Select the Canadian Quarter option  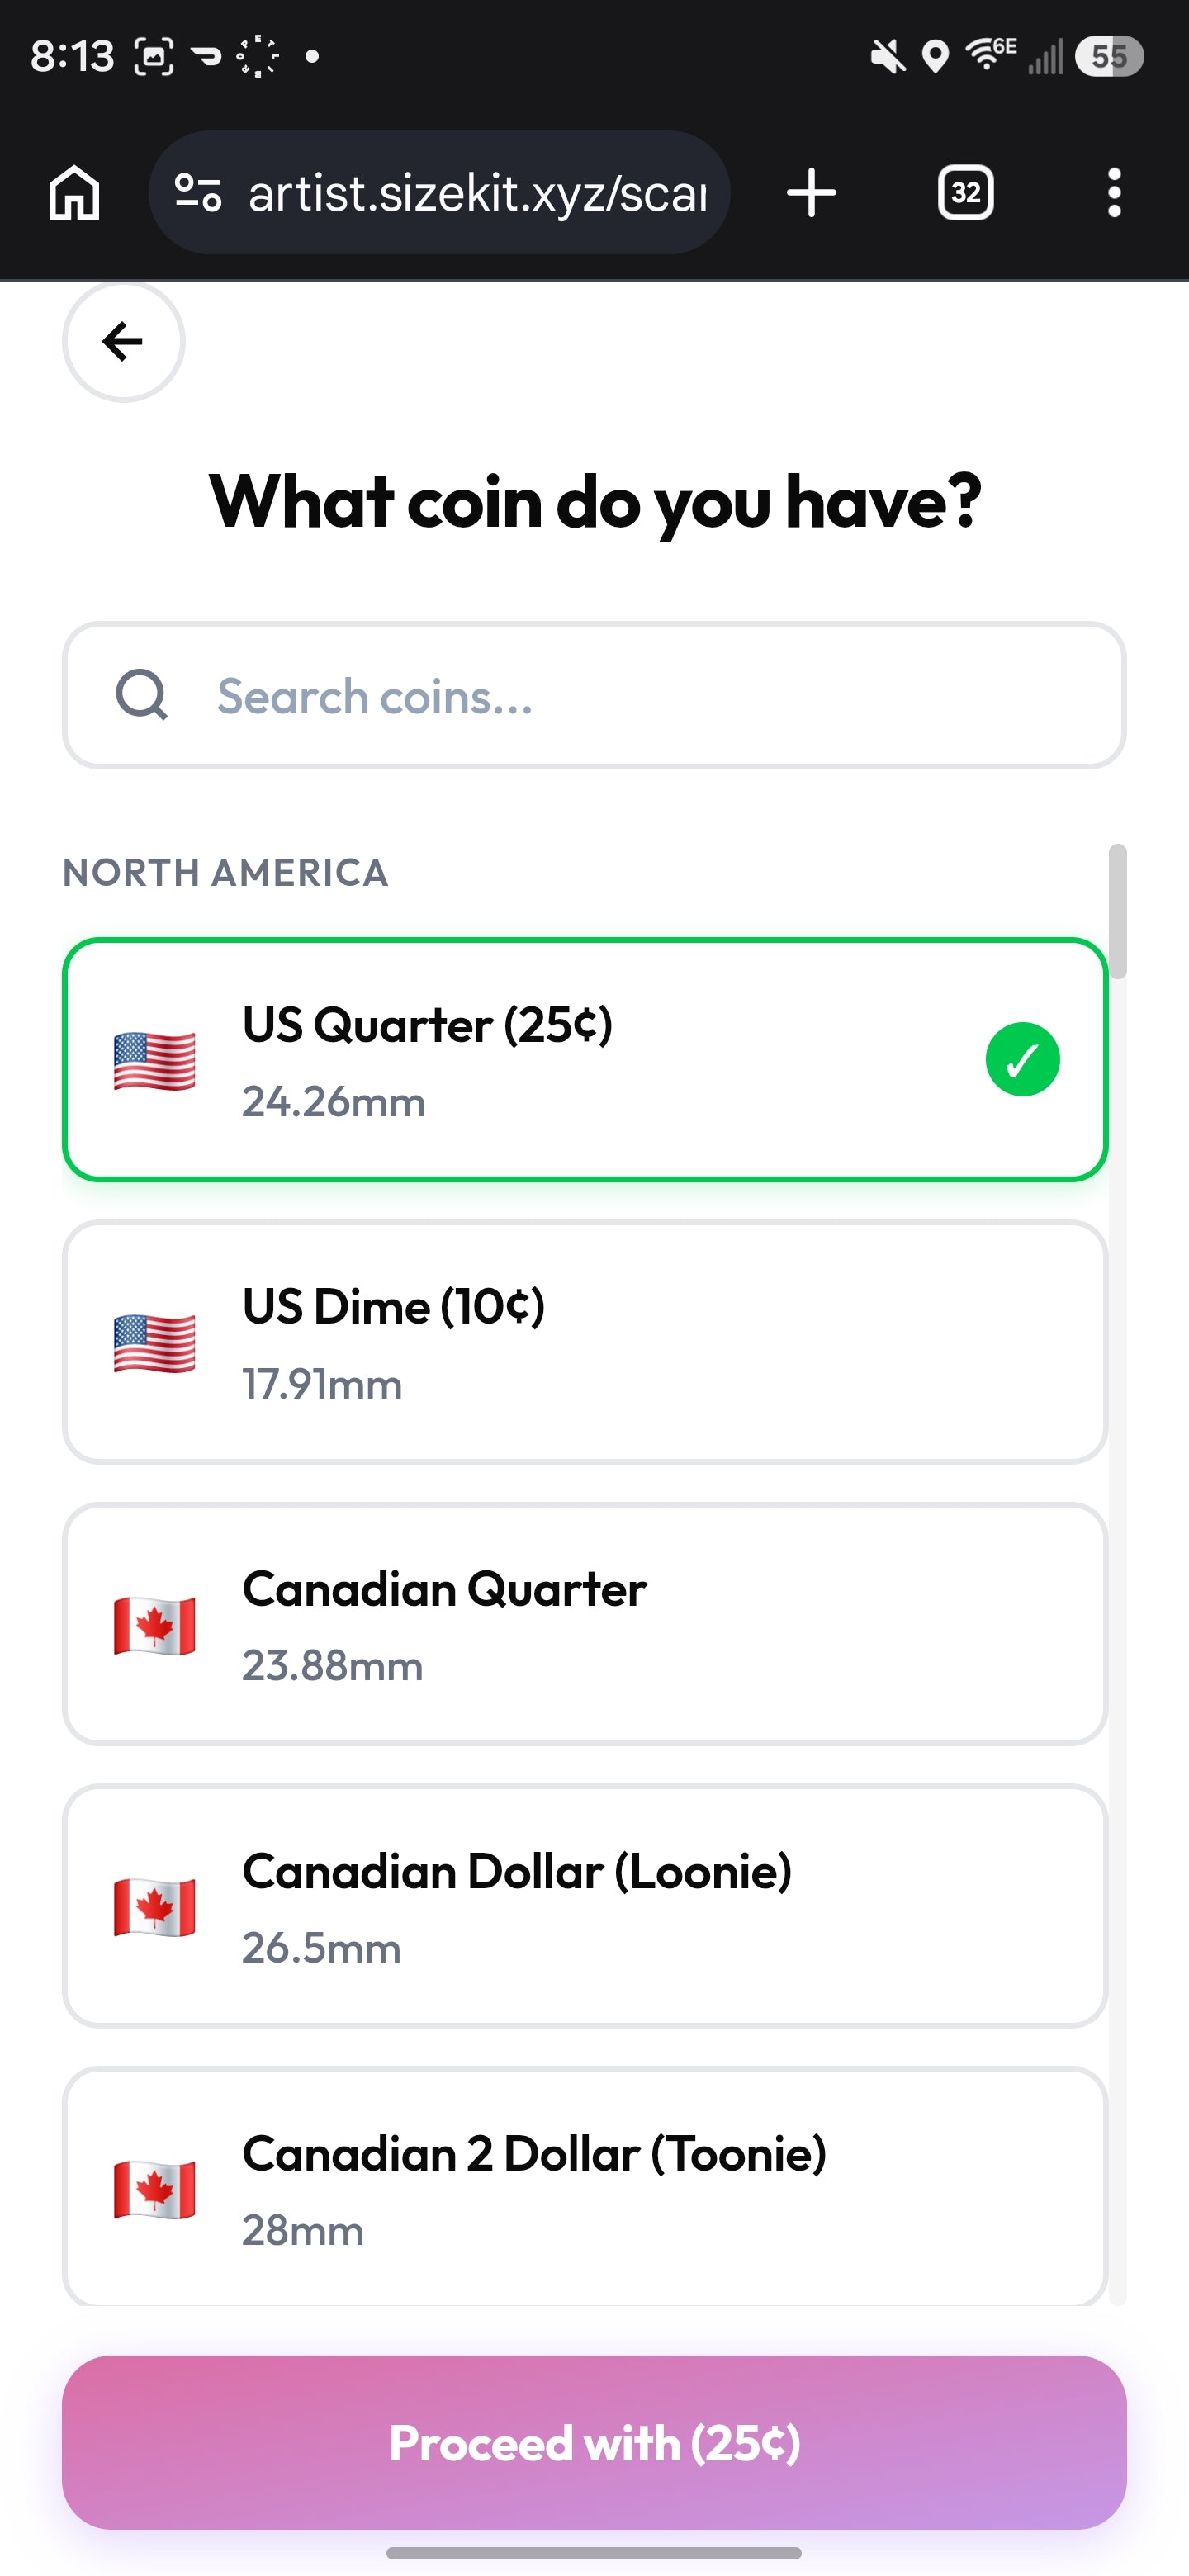tap(585, 1624)
